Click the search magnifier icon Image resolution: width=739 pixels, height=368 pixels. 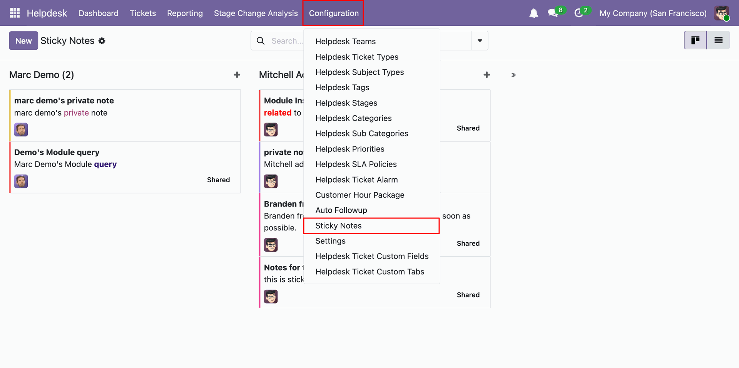[x=261, y=41]
